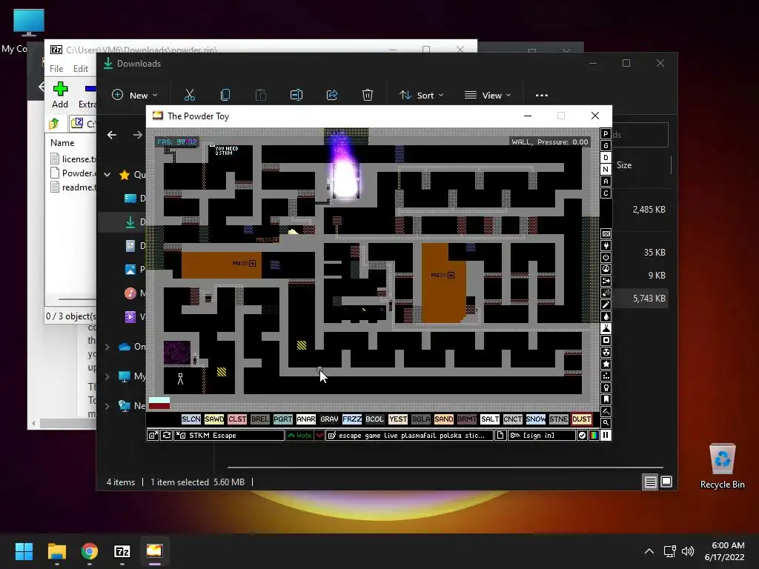
Task: Click Delete trash icon in Downloads toolbar
Action: coord(368,95)
